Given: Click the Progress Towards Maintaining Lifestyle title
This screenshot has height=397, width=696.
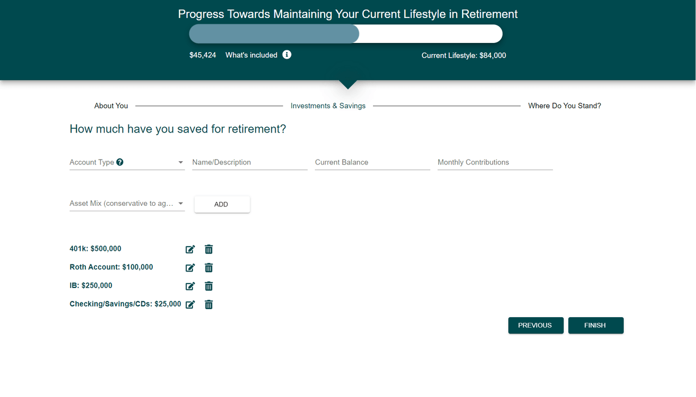Looking at the screenshot, I should (348, 14).
